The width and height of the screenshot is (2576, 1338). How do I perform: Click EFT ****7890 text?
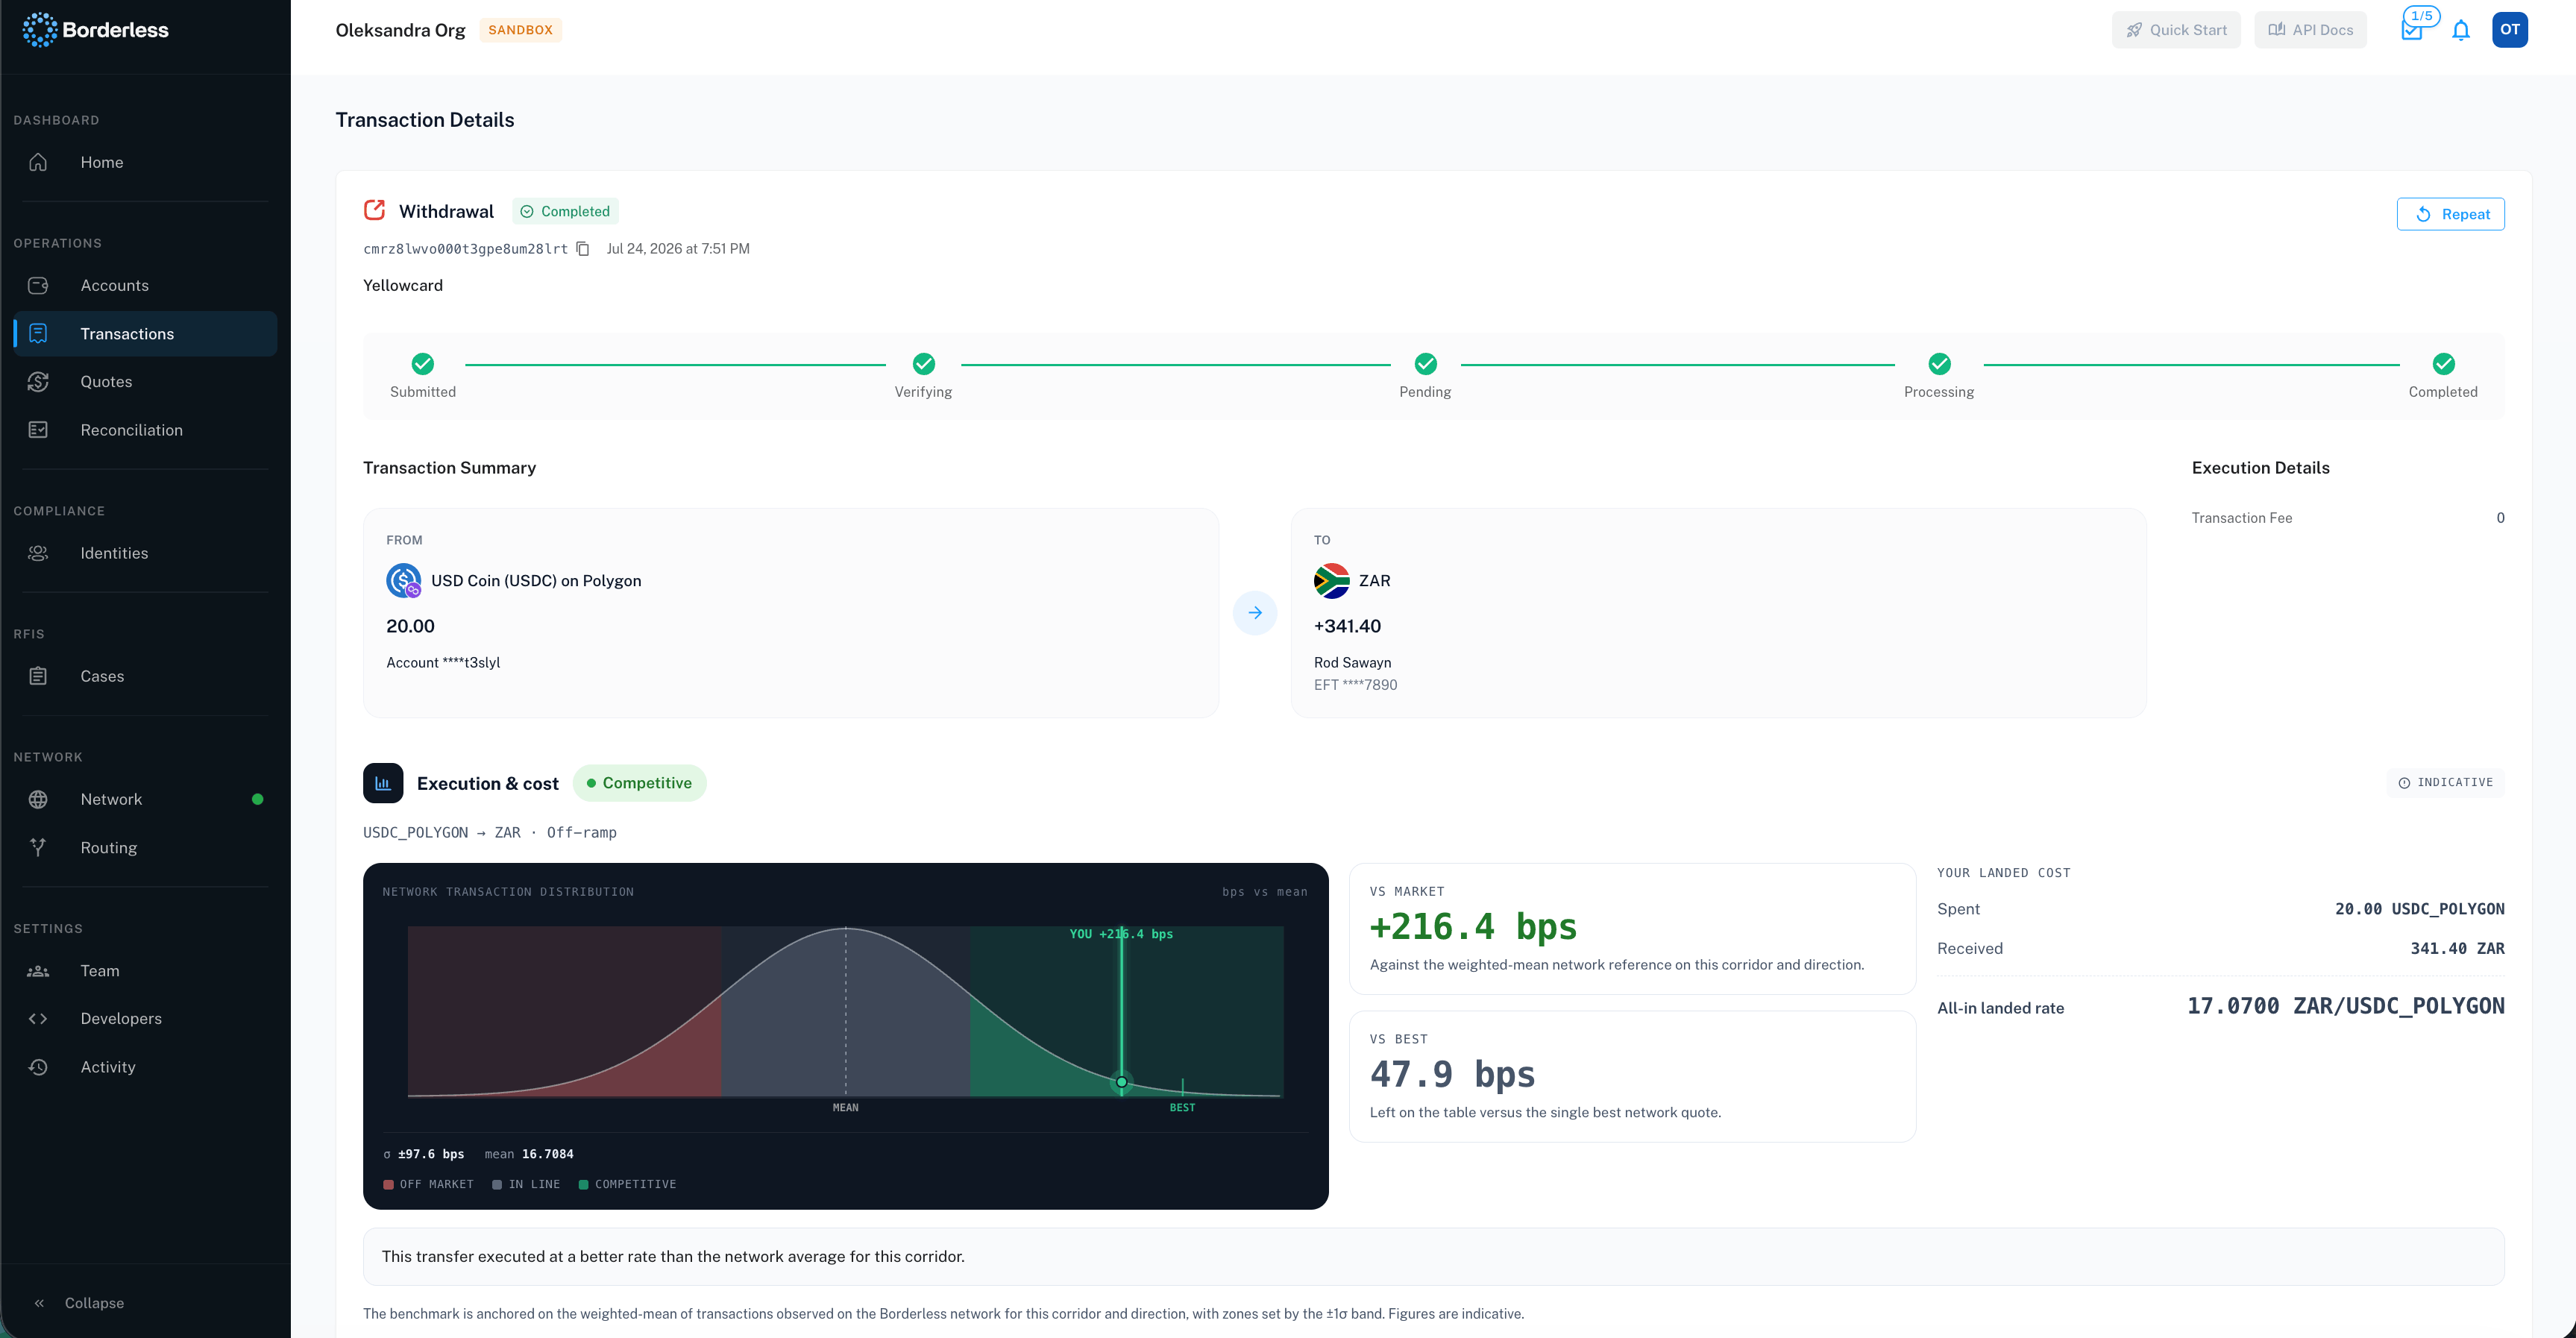(1356, 685)
